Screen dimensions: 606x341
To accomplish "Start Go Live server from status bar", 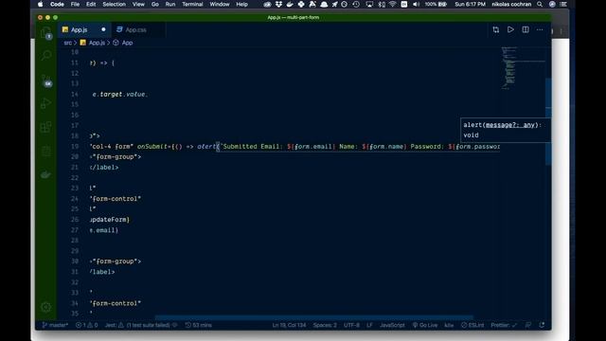I will coord(425,325).
